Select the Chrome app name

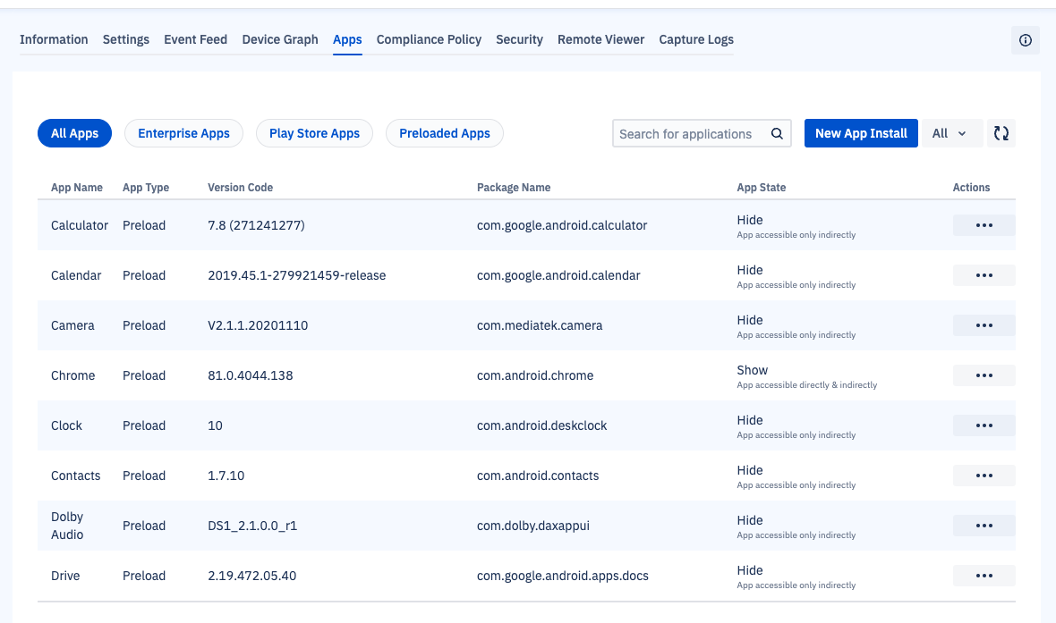coord(72,375)
